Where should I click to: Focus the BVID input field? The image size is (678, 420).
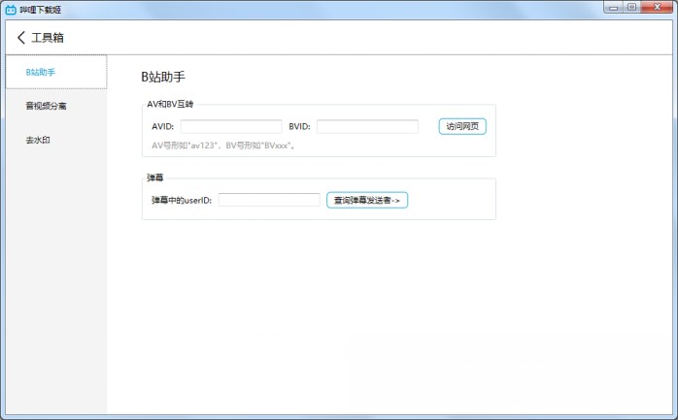click(367, 126)
